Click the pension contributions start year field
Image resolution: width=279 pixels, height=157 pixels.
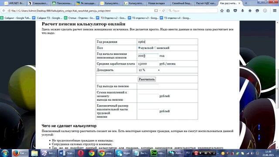(x=148, y=56)
